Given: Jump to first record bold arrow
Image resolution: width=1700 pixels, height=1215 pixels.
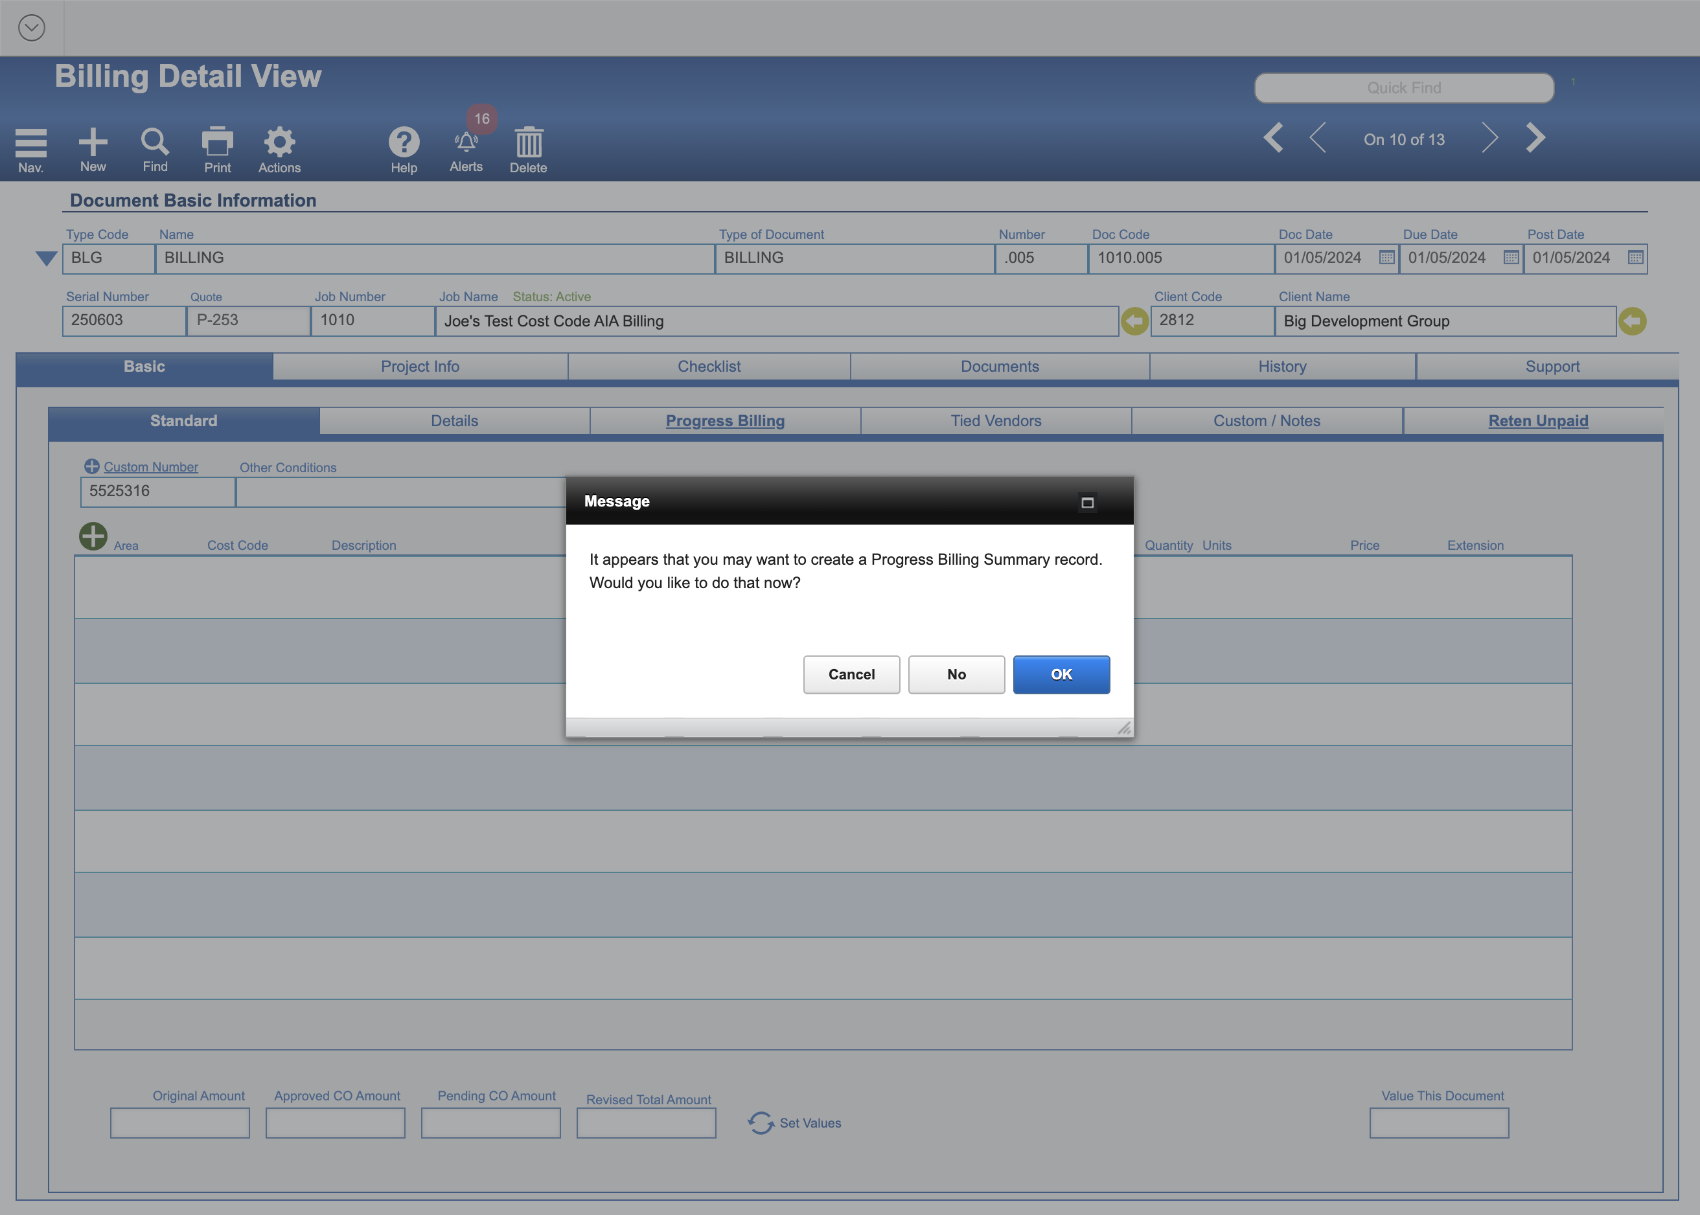Looking at the screenshot, I should point(1273,138).
